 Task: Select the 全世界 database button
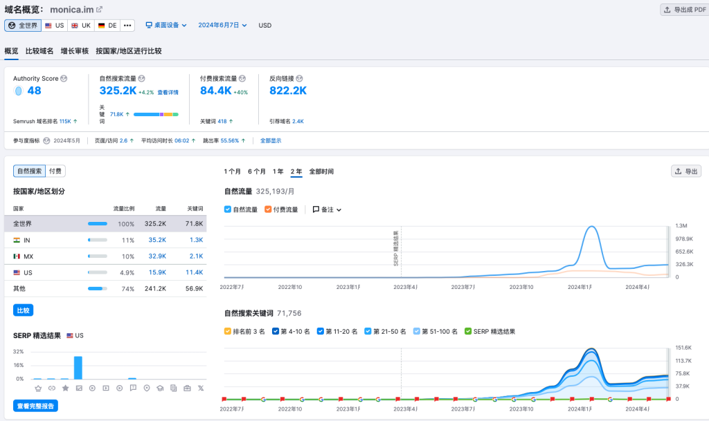click(23, 26)
